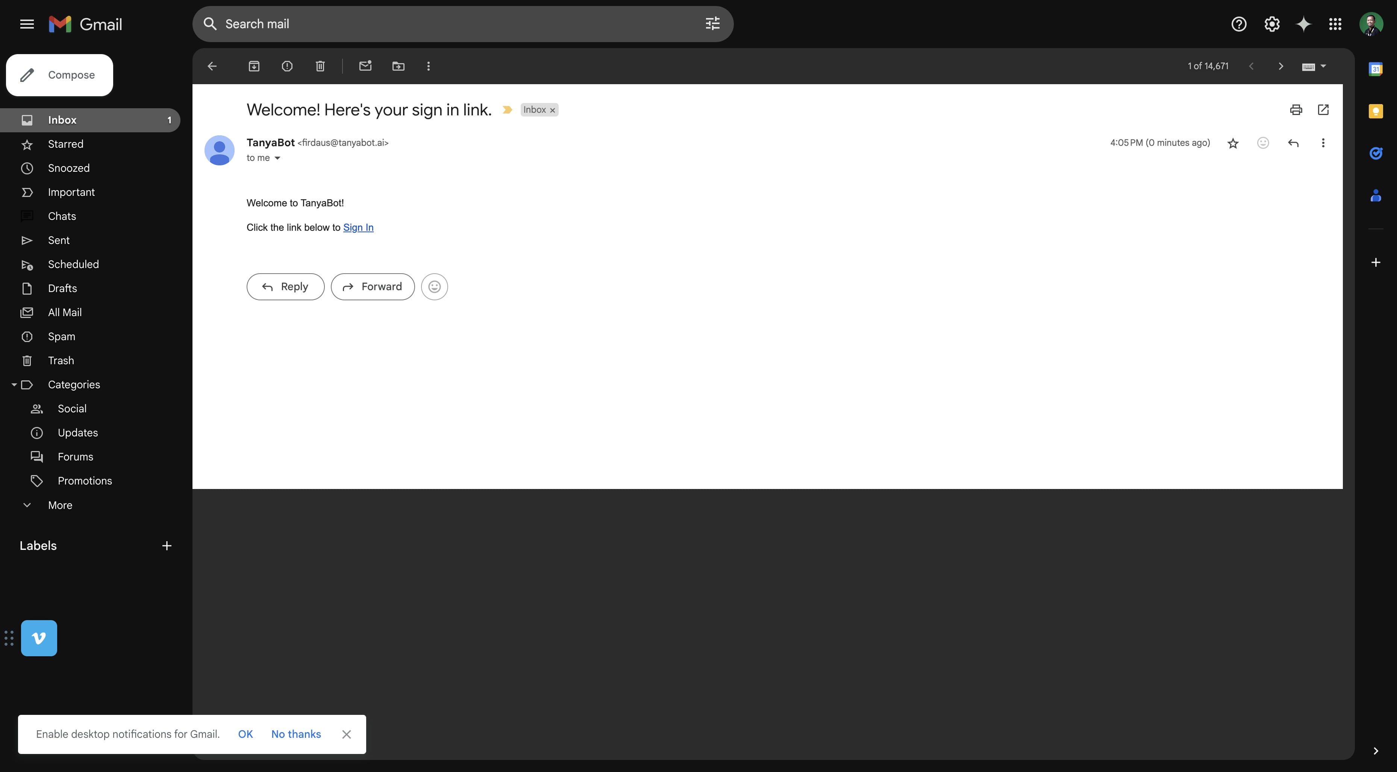The height and width of the screenshot is (772, 1397).
Task: Open message More options dots
Action: click(1323, 142)
